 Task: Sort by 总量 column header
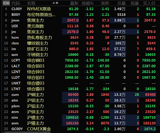pos(121,3)
